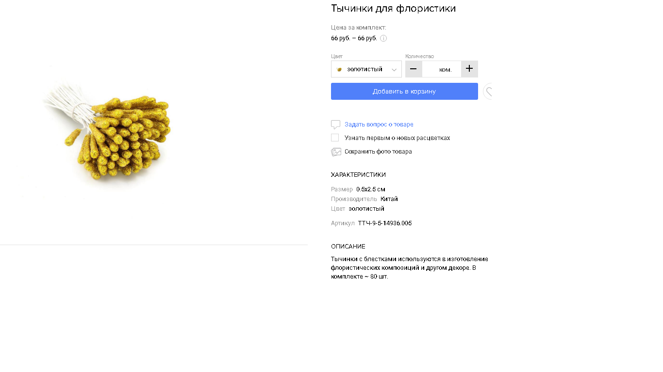Screen dimensions: 663x372
Task: Click 'Сохранить фото товара' text link
Action: pyautogui.click(x=378, y=152)
